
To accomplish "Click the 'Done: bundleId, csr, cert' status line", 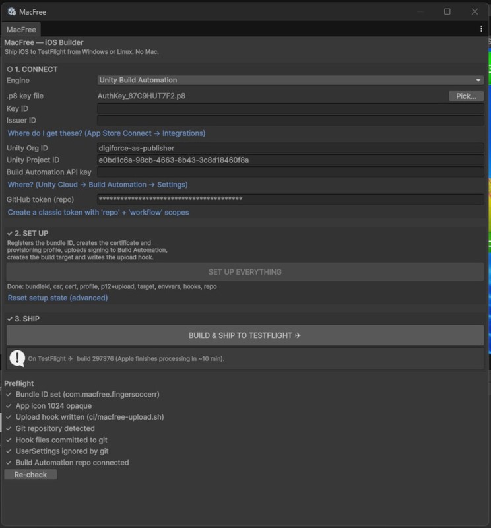I will [112, 286].
